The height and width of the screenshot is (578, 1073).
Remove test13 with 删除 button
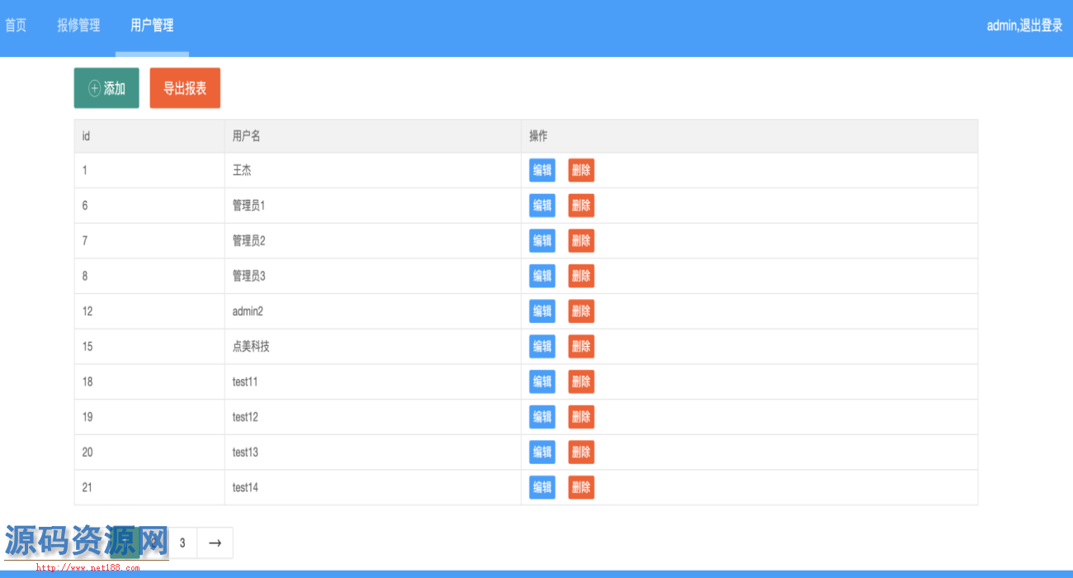(581, 452)
